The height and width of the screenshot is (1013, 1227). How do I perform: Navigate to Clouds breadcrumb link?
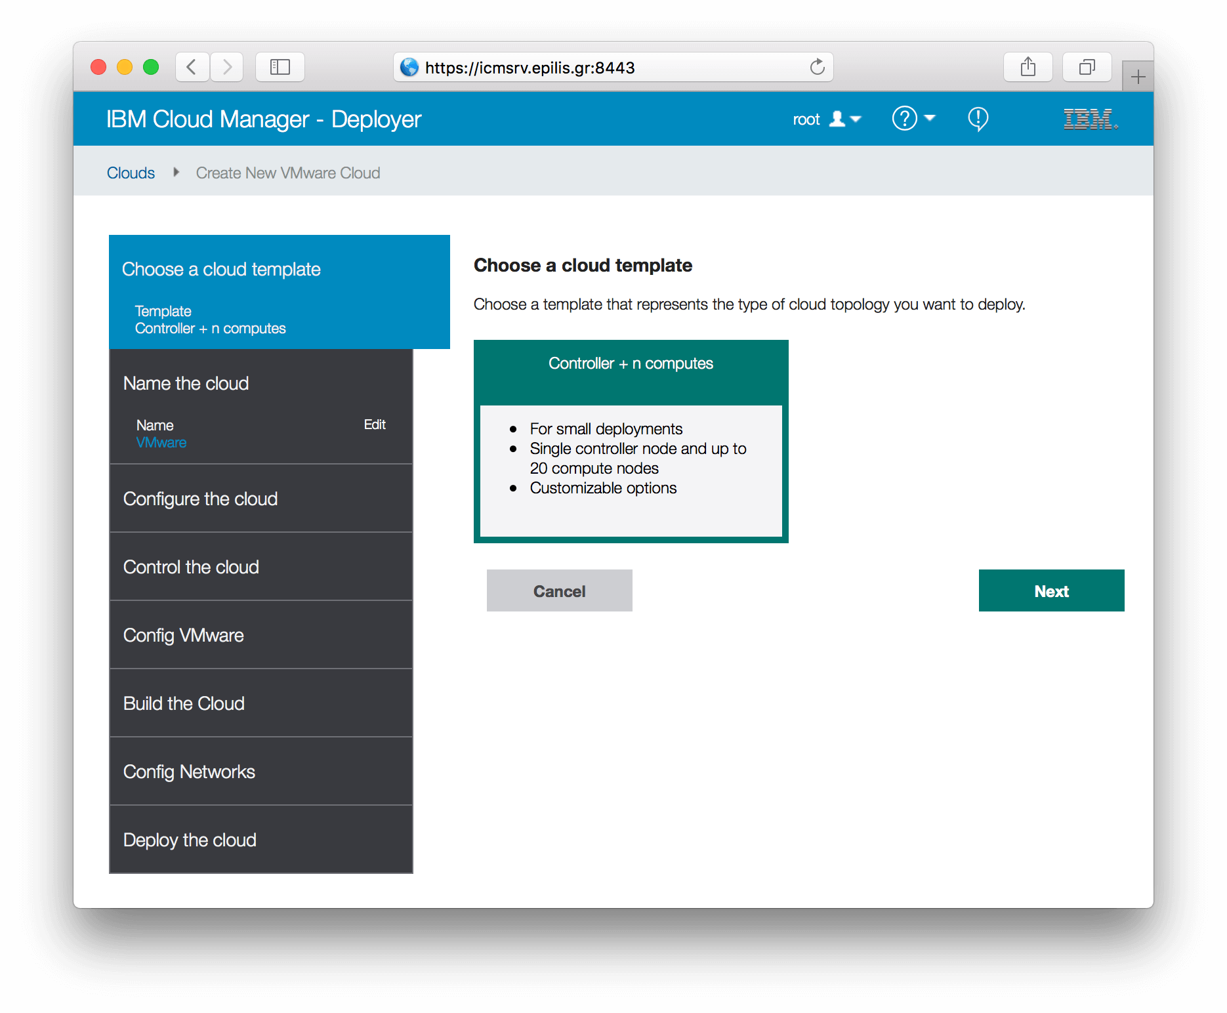point(131,173)
